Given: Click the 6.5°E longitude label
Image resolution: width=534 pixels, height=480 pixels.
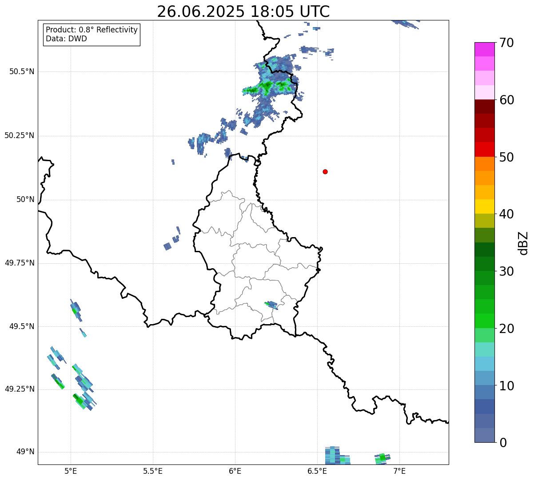Looking at the screenshot, I should coord(317,471).
